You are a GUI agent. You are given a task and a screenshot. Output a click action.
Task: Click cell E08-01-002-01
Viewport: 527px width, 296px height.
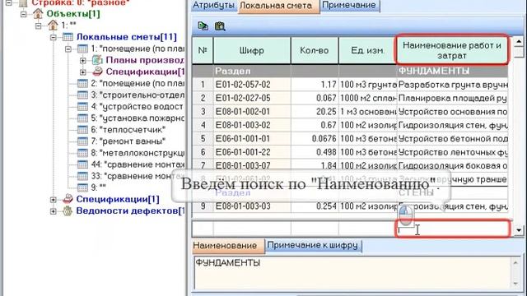point(252,112)
